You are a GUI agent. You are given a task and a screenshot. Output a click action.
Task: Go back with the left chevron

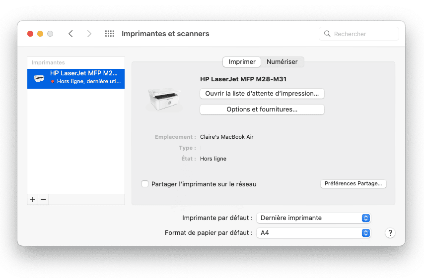71,34
